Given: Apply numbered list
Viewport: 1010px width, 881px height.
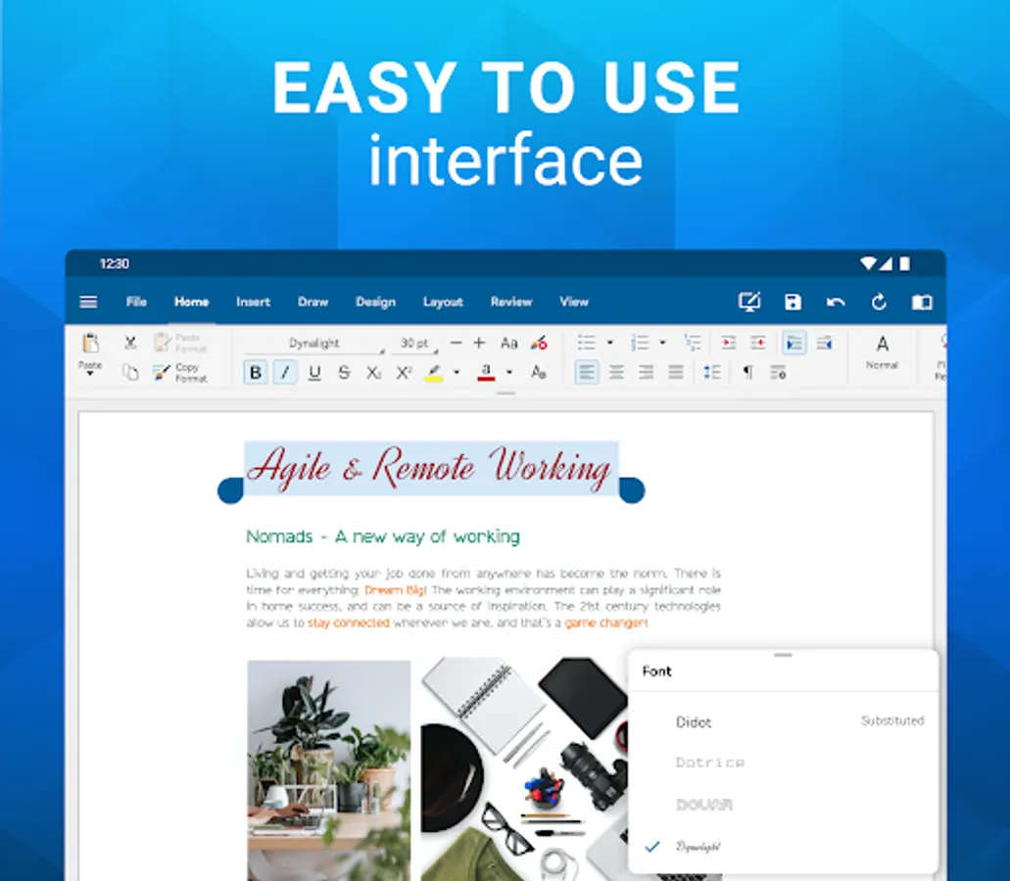Looking at the screenshot, I should (x=640, y=343).
